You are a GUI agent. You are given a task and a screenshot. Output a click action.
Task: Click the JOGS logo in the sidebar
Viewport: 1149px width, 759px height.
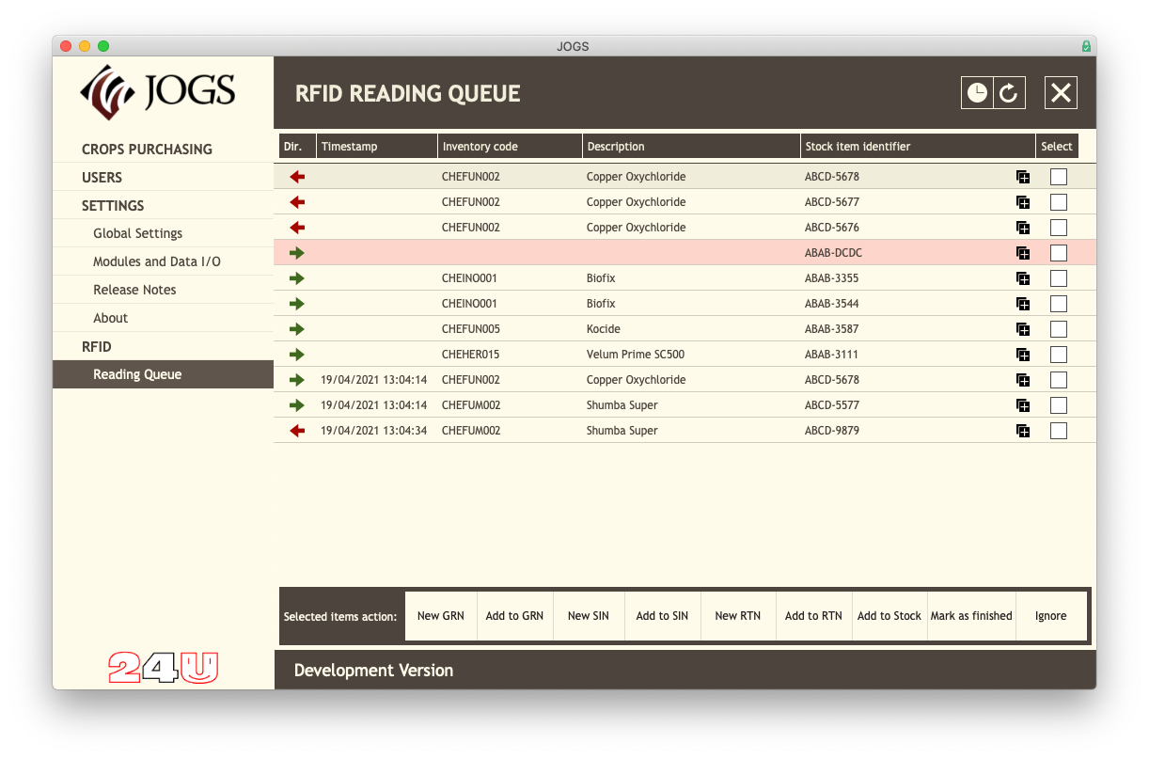pyautogui.click(x=160, y=91)
